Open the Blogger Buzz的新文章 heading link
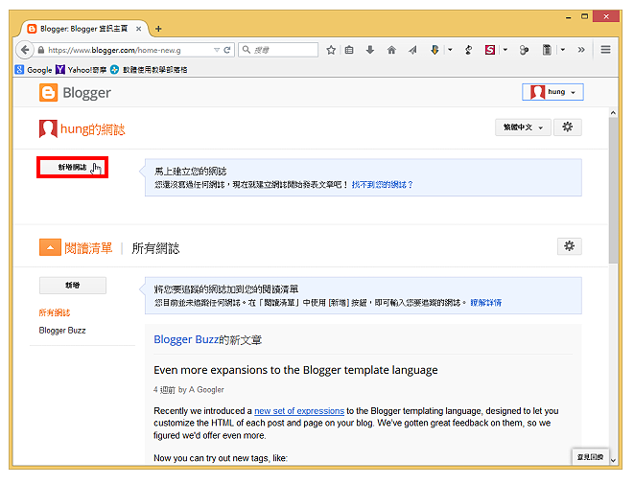The height and width of the screenshot is (484, 634). tap(208, 339)
